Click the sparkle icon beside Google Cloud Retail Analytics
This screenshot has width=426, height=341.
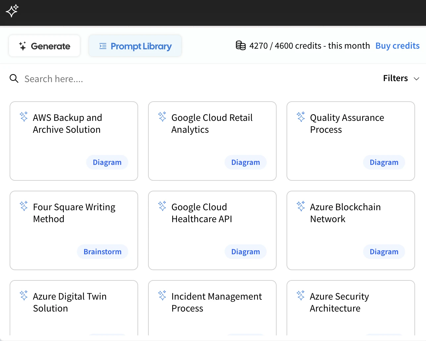click(x=162, y=117)
